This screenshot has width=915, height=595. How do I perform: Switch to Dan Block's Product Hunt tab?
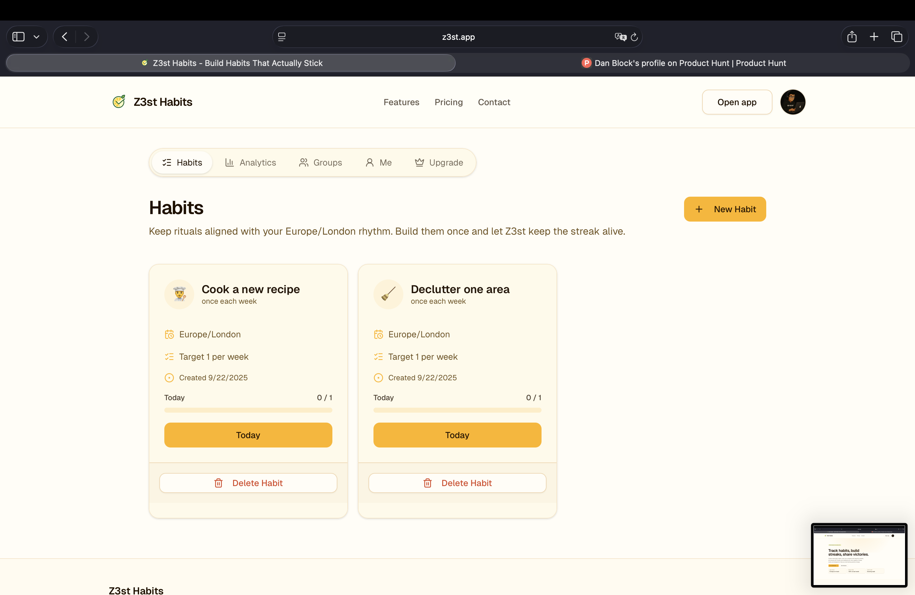pos(683,63)
